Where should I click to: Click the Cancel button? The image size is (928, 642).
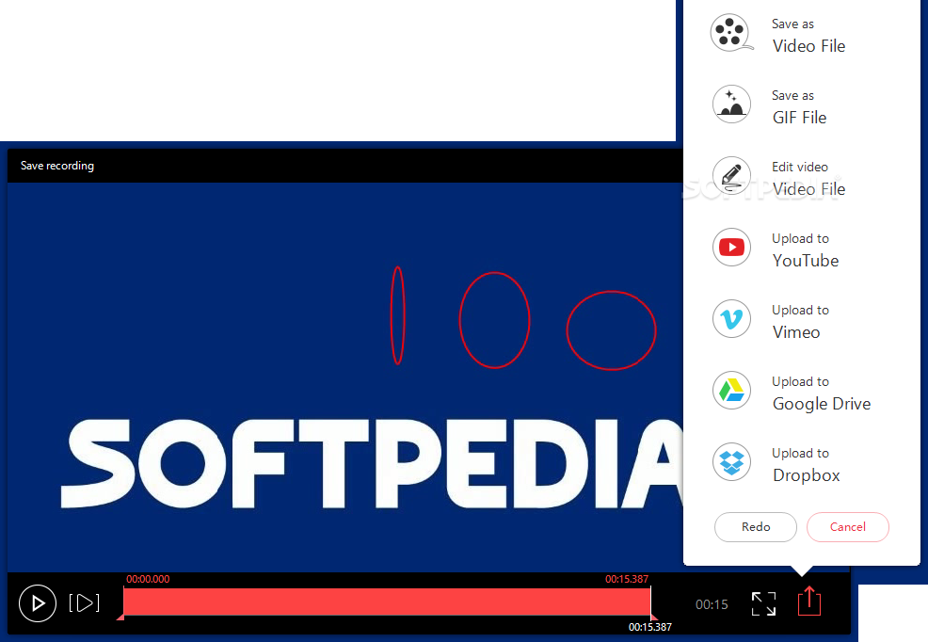tap(847, 527)
